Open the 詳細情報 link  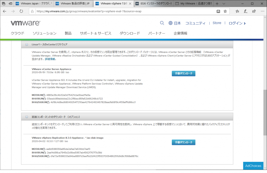(50, 59)
